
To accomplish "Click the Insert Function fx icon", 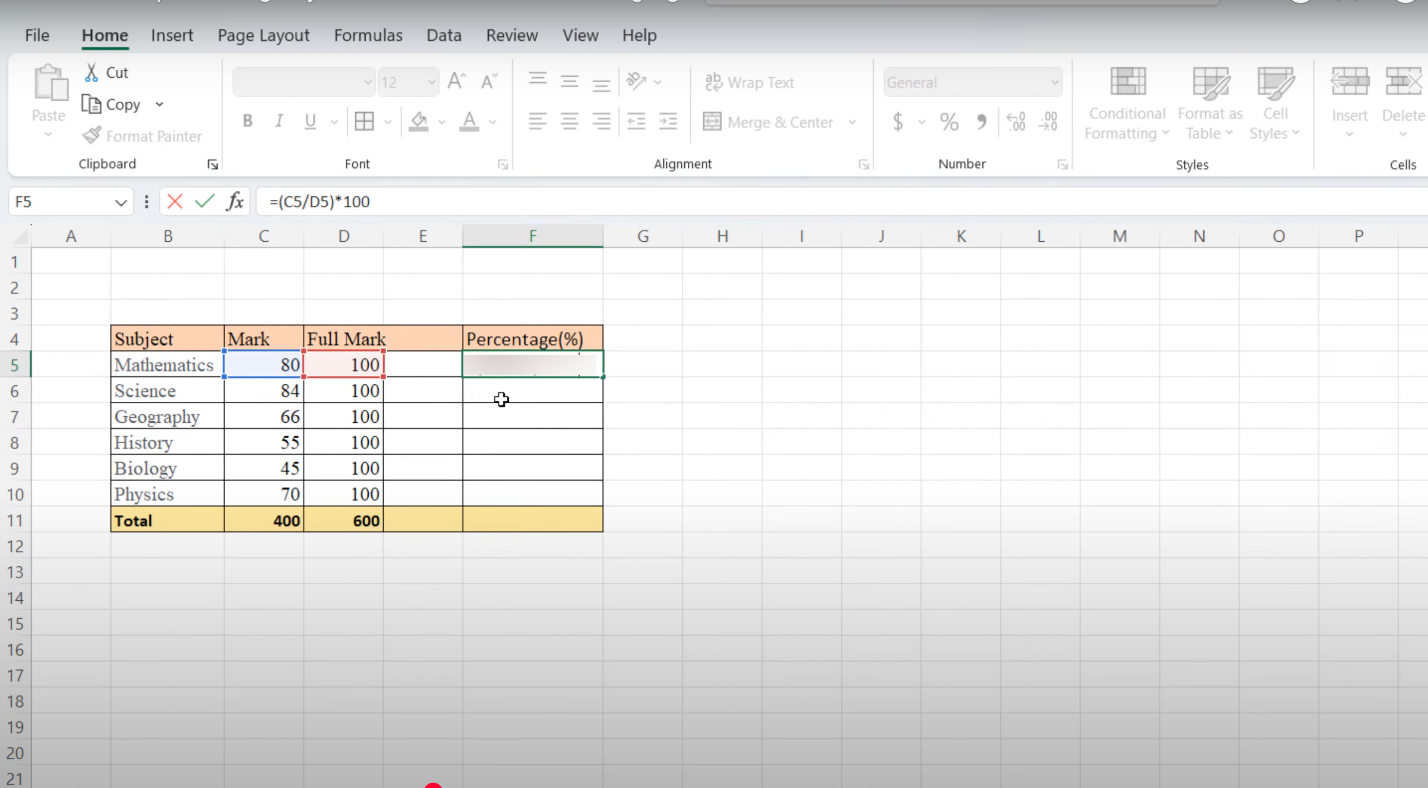I will pyautogui.click(x=235, y=201).
